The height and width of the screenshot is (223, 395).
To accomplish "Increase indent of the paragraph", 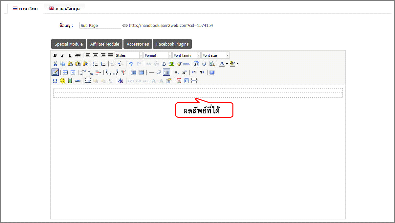I will pos(121,64).
